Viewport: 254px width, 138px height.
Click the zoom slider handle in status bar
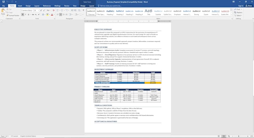pos(239,136)
